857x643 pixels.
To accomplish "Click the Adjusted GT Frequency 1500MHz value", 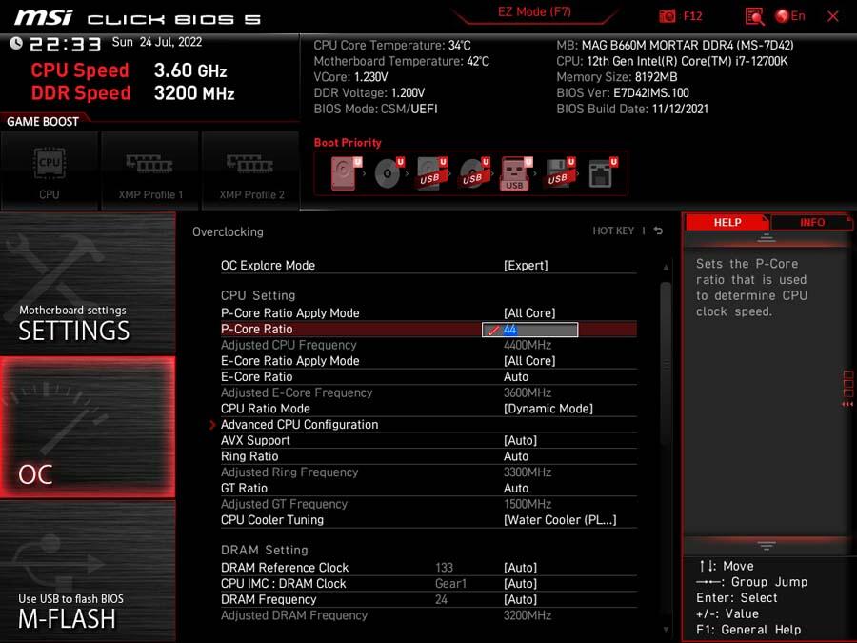I will click(x=528, y=504).
